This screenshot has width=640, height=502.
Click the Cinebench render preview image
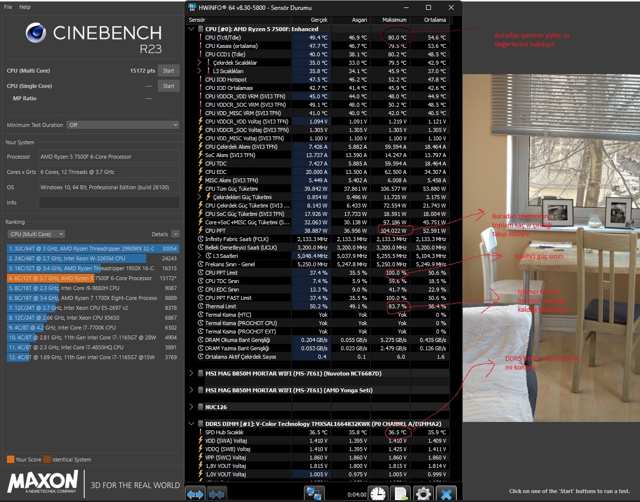point(551,248)
